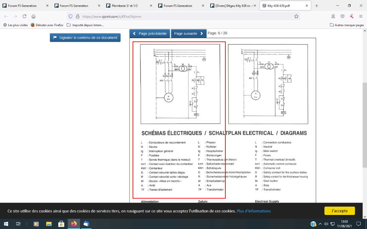Save page to Pocket
The width and height of the screenshot is (367, 229).
coord(343,16)
